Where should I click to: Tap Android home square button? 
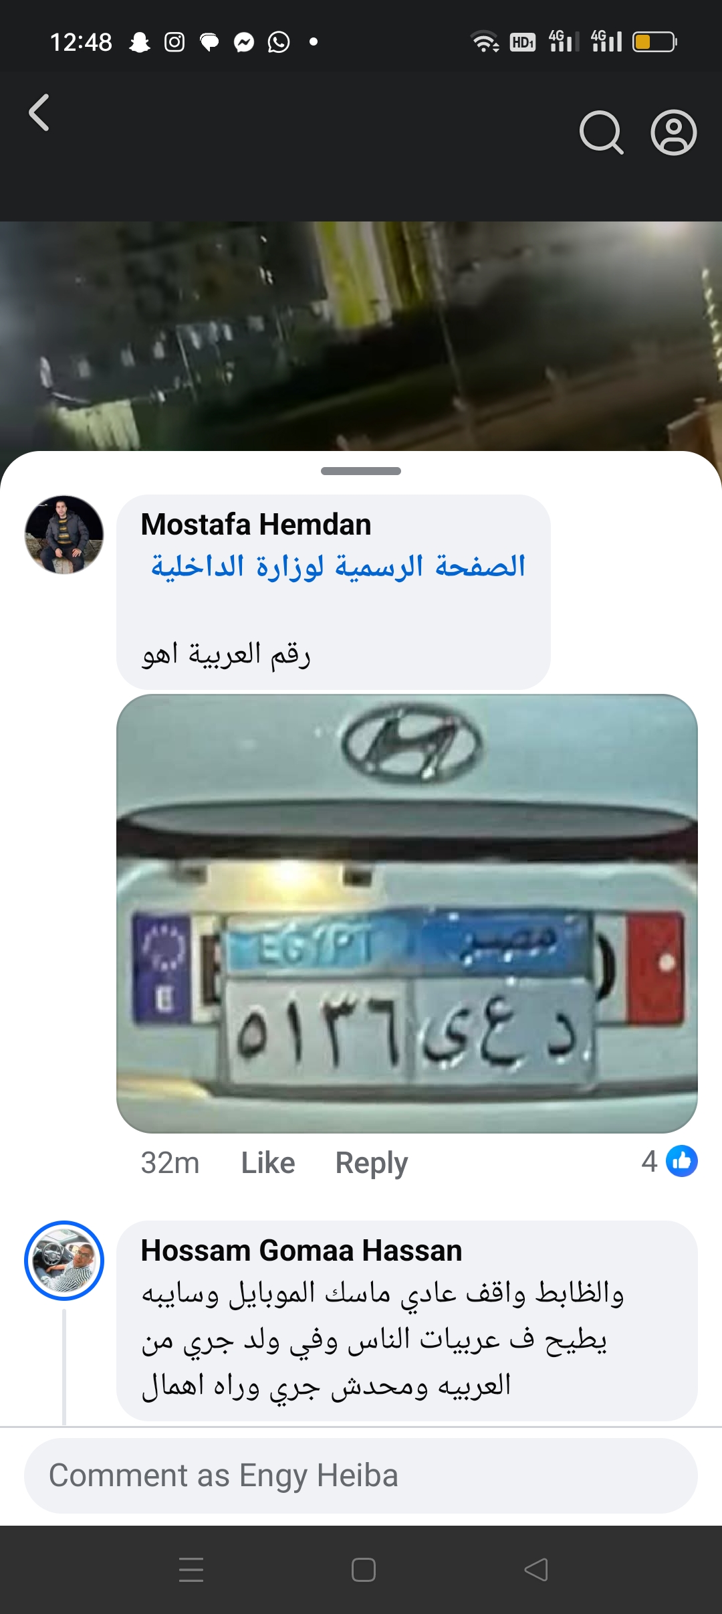click(x=363, y=1570)
